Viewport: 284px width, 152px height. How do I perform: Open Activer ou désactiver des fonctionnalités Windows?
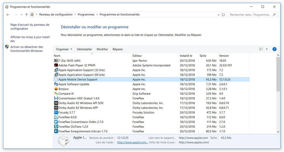coord(27,49)
